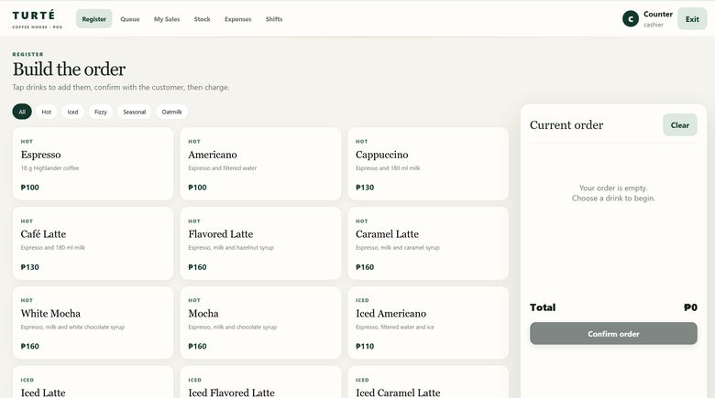Image resolution: width=715 pixels, height=398 pixels.
Task: Clear the current order
Action: pos(680,124)
